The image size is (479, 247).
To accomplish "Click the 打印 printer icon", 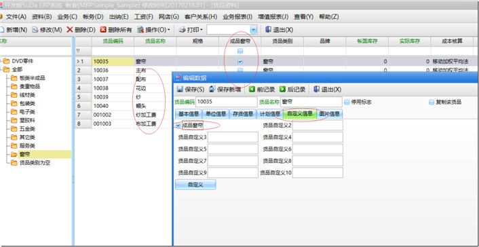I will point(182,30).
